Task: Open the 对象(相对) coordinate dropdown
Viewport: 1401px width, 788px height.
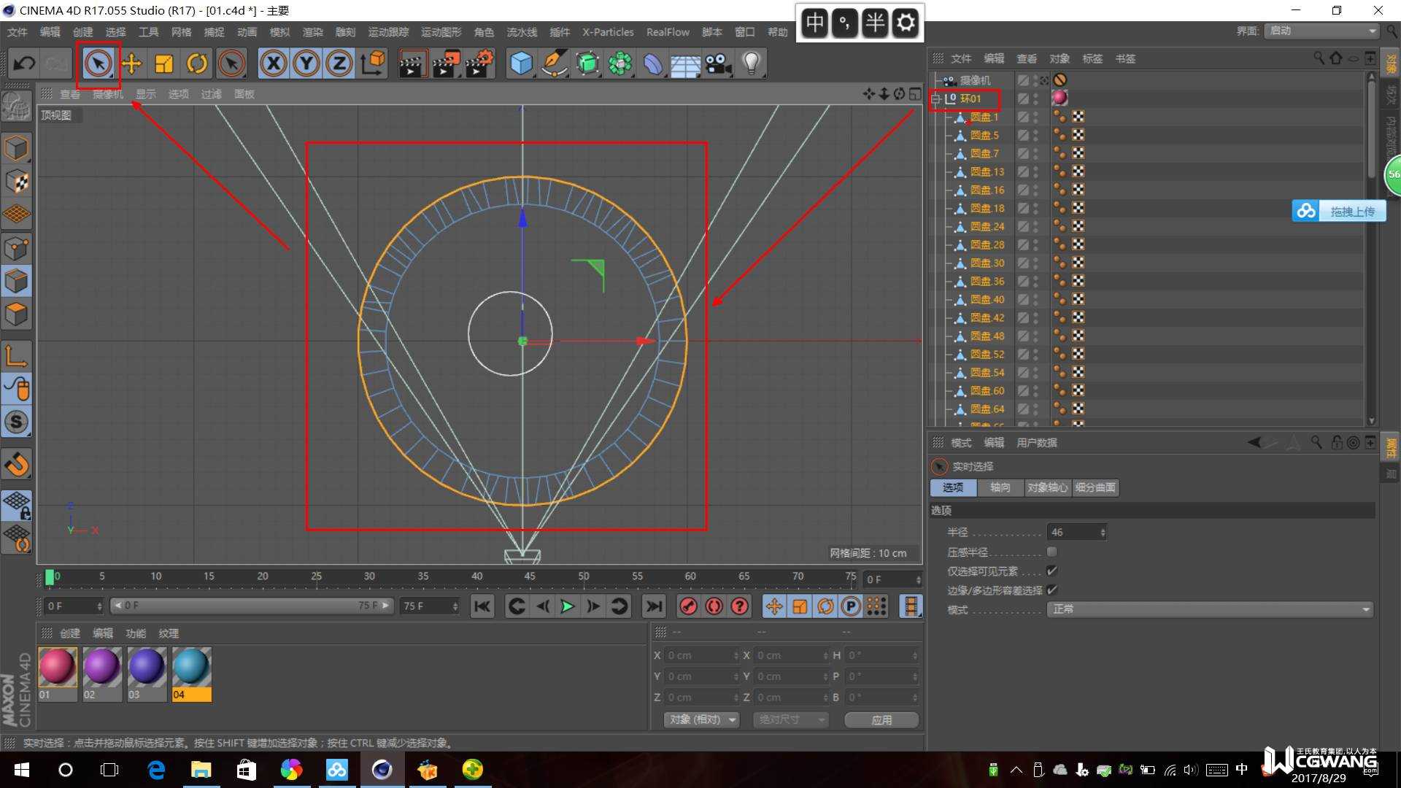Action: [702, 719]
